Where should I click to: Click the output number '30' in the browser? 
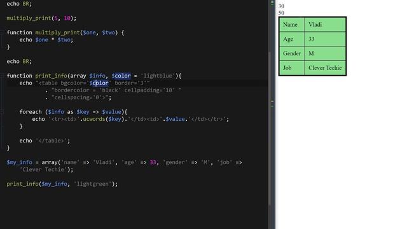pos(281,6)
